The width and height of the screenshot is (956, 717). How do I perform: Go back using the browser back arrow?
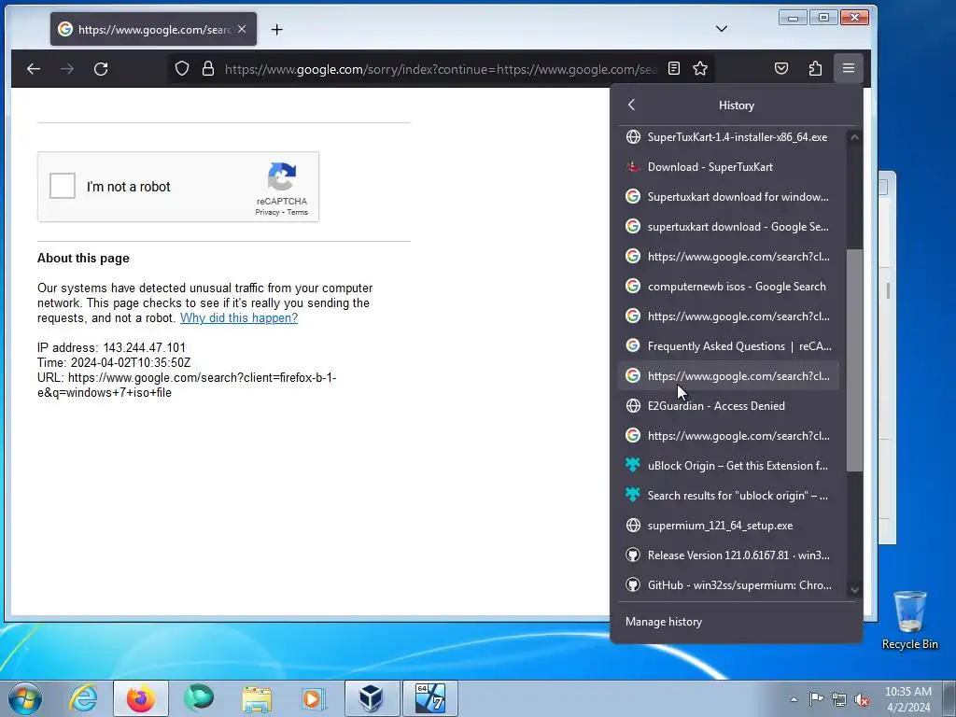tap(34, 69)
